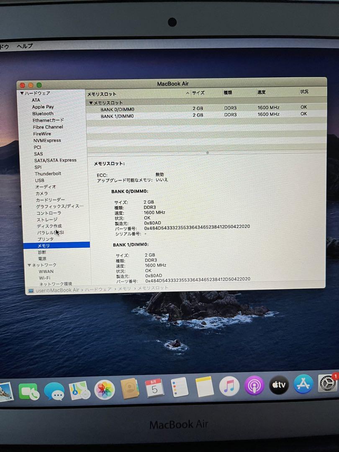Click the 状況 column header
This screenshot has height=452, width=339.
[x=312, y=92]
